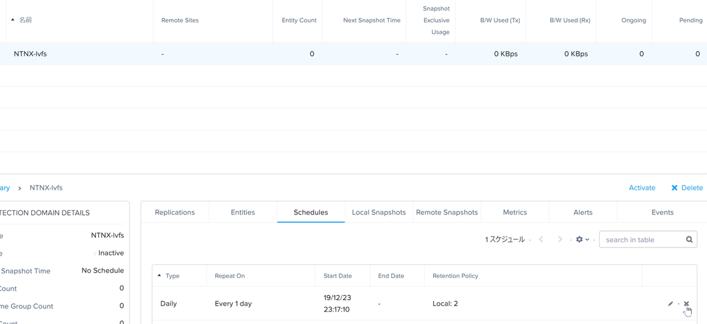Click the Retention Policy column header

tap(455, 276)
